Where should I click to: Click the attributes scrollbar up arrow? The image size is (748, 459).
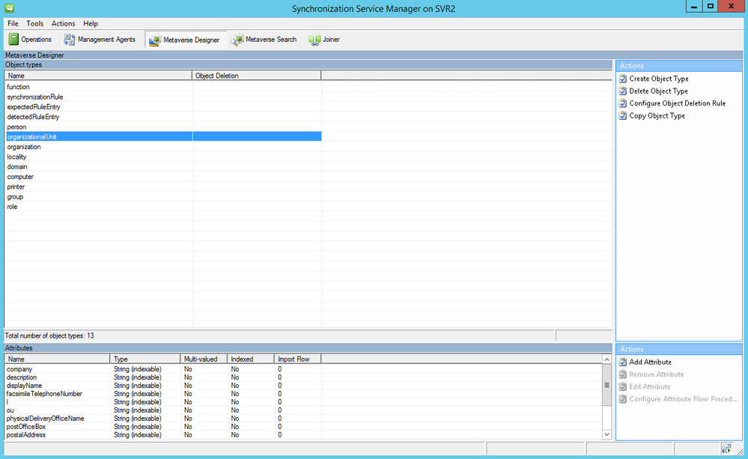pos(606,359)
